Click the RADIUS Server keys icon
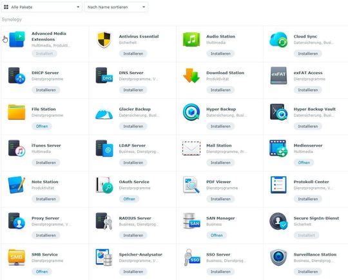 point(104,221)
